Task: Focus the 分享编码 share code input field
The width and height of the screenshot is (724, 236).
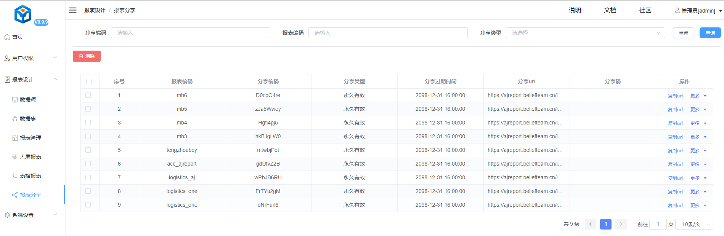Action: (190, 33)
